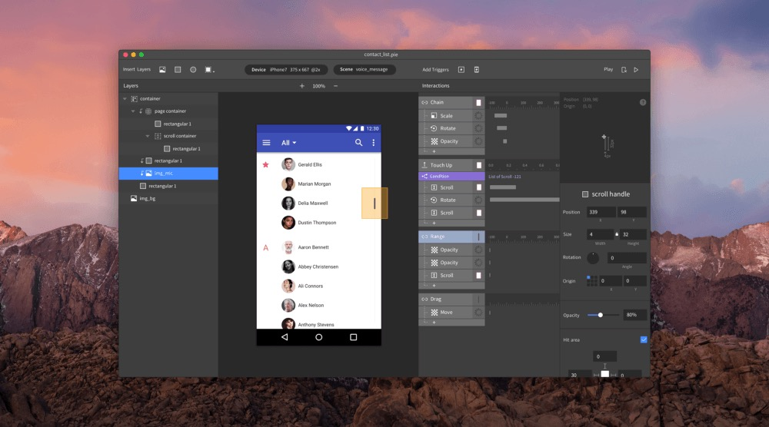Viewport: 769px width, 427px height.
Task: Adjust the Opacity slider handle
Action: click(x=601, y=315)
